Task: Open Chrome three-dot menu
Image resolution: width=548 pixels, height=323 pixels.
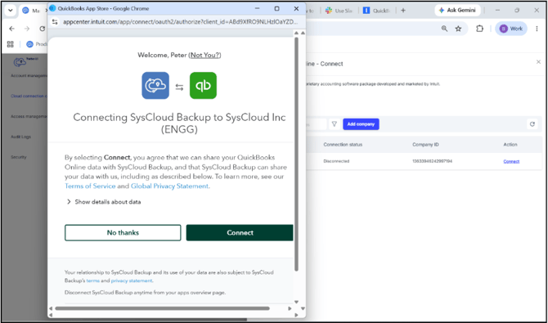Action: click(537, 29)
